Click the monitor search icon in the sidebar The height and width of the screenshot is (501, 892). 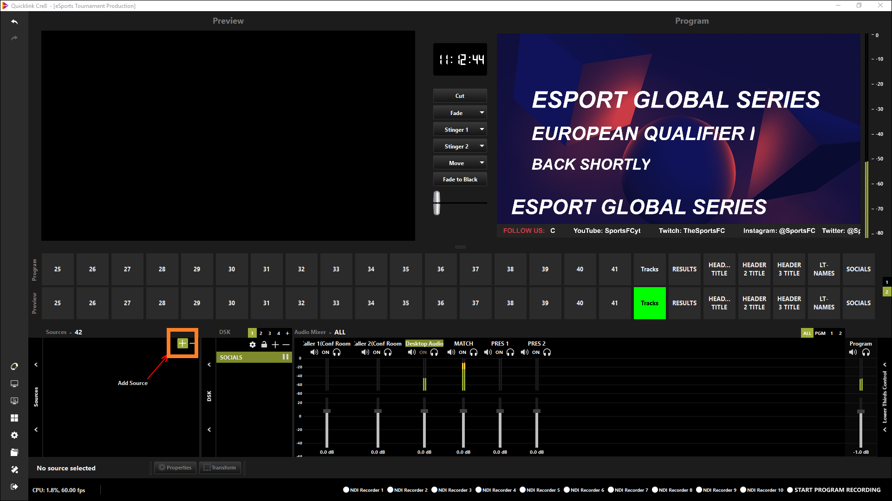(14, 401)
